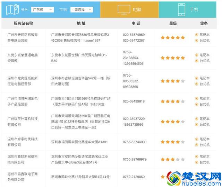
Task: Select 笔记本 radio for 深圳市鑫联新网络科技有限公司
Action: tap(197, 157)
